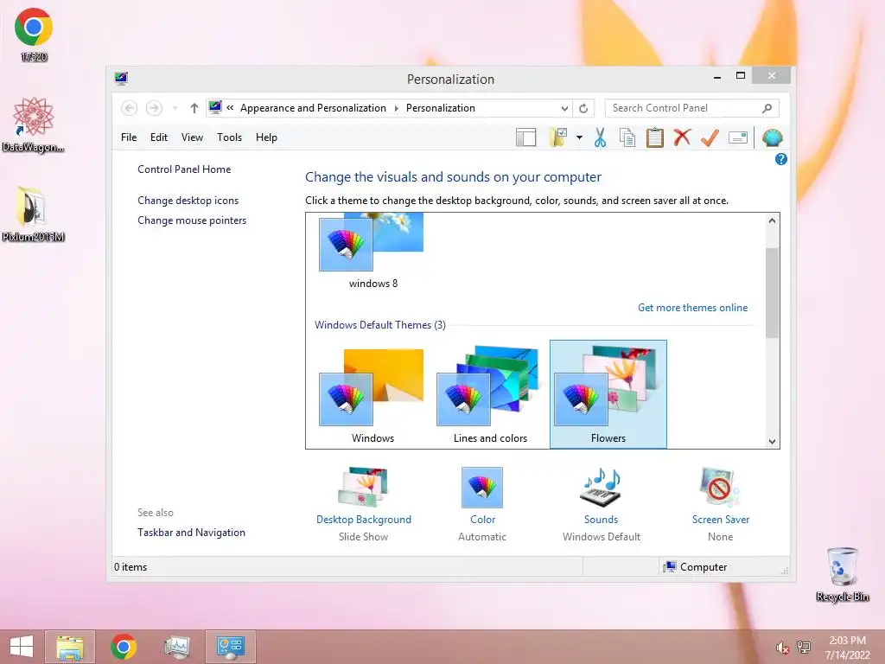Click Appearance and Personalization breadcrumb
This screenshot has width=885, height=664.
click(x=313, y=108)
